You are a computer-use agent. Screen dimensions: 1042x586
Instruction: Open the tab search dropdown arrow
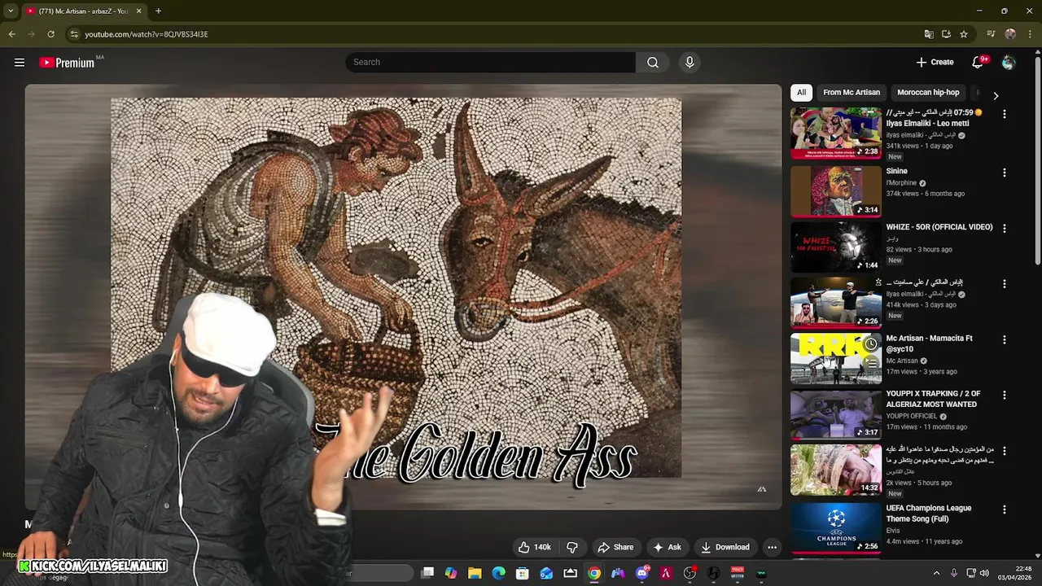pos(11,11)
